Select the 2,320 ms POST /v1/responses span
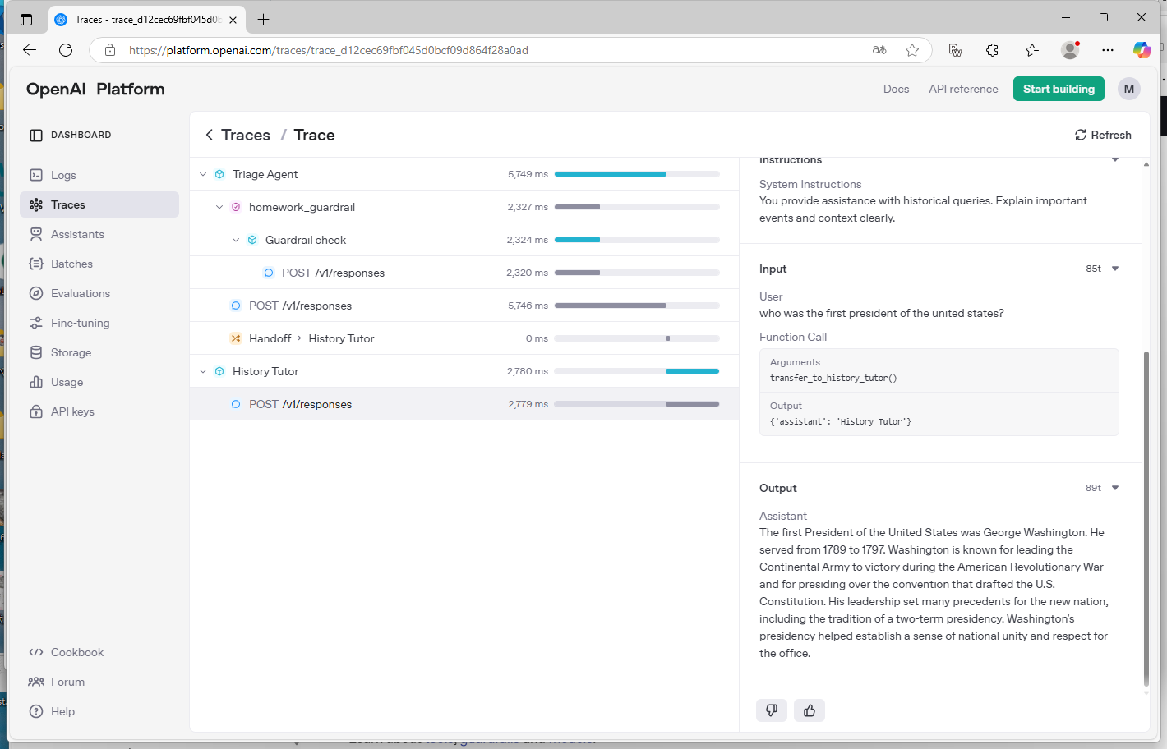This screenshot has width=1167, height=749. (464, 273)
